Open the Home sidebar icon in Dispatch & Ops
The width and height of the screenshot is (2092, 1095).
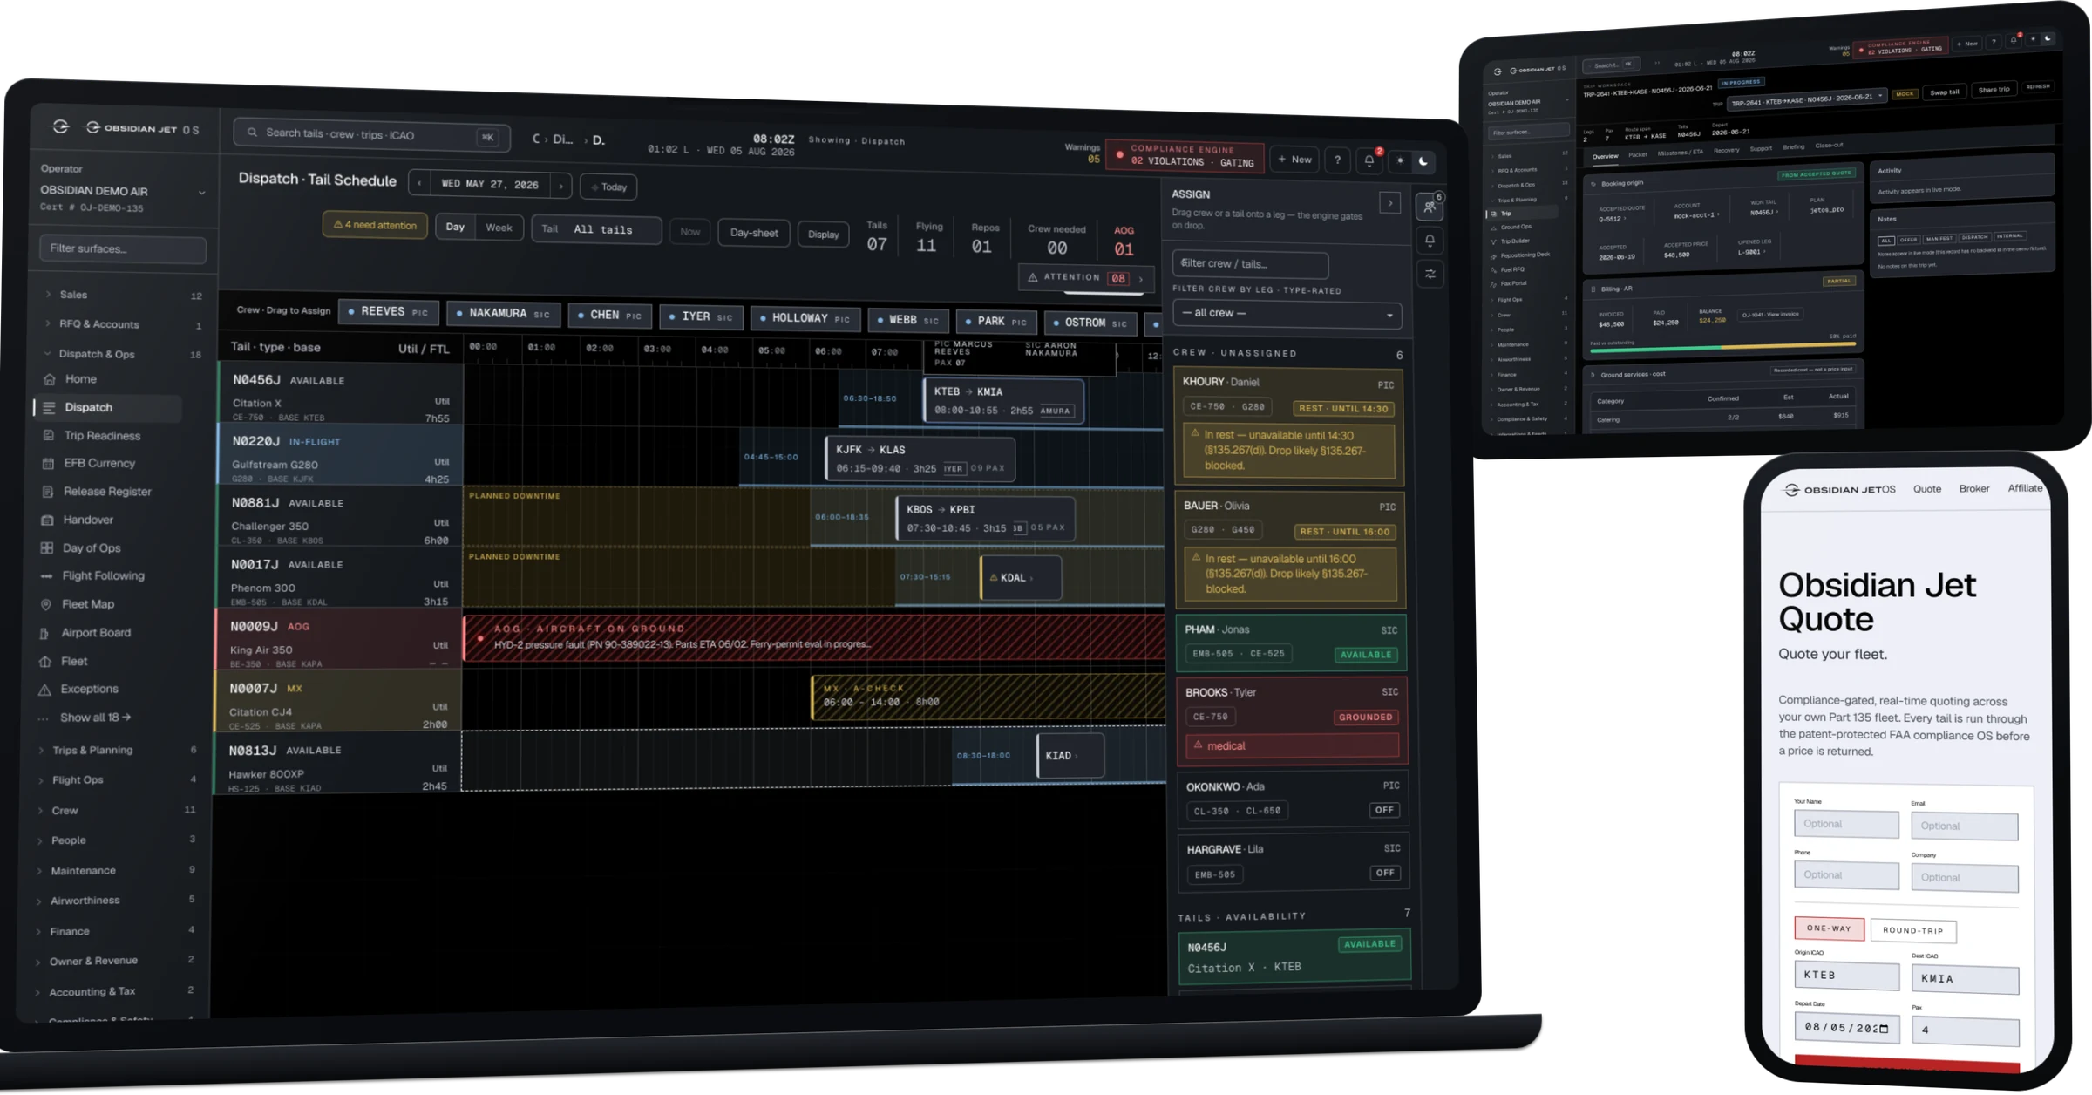pos(50,379)
